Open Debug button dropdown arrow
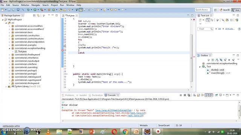 click(31, 10)
